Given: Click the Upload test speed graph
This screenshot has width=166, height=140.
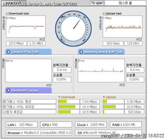Looking at the screenshot, I should tap(123, 27).
